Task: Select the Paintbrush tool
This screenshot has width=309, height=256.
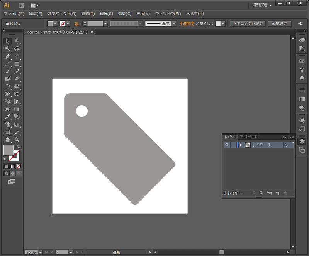Action: [7, 71]
